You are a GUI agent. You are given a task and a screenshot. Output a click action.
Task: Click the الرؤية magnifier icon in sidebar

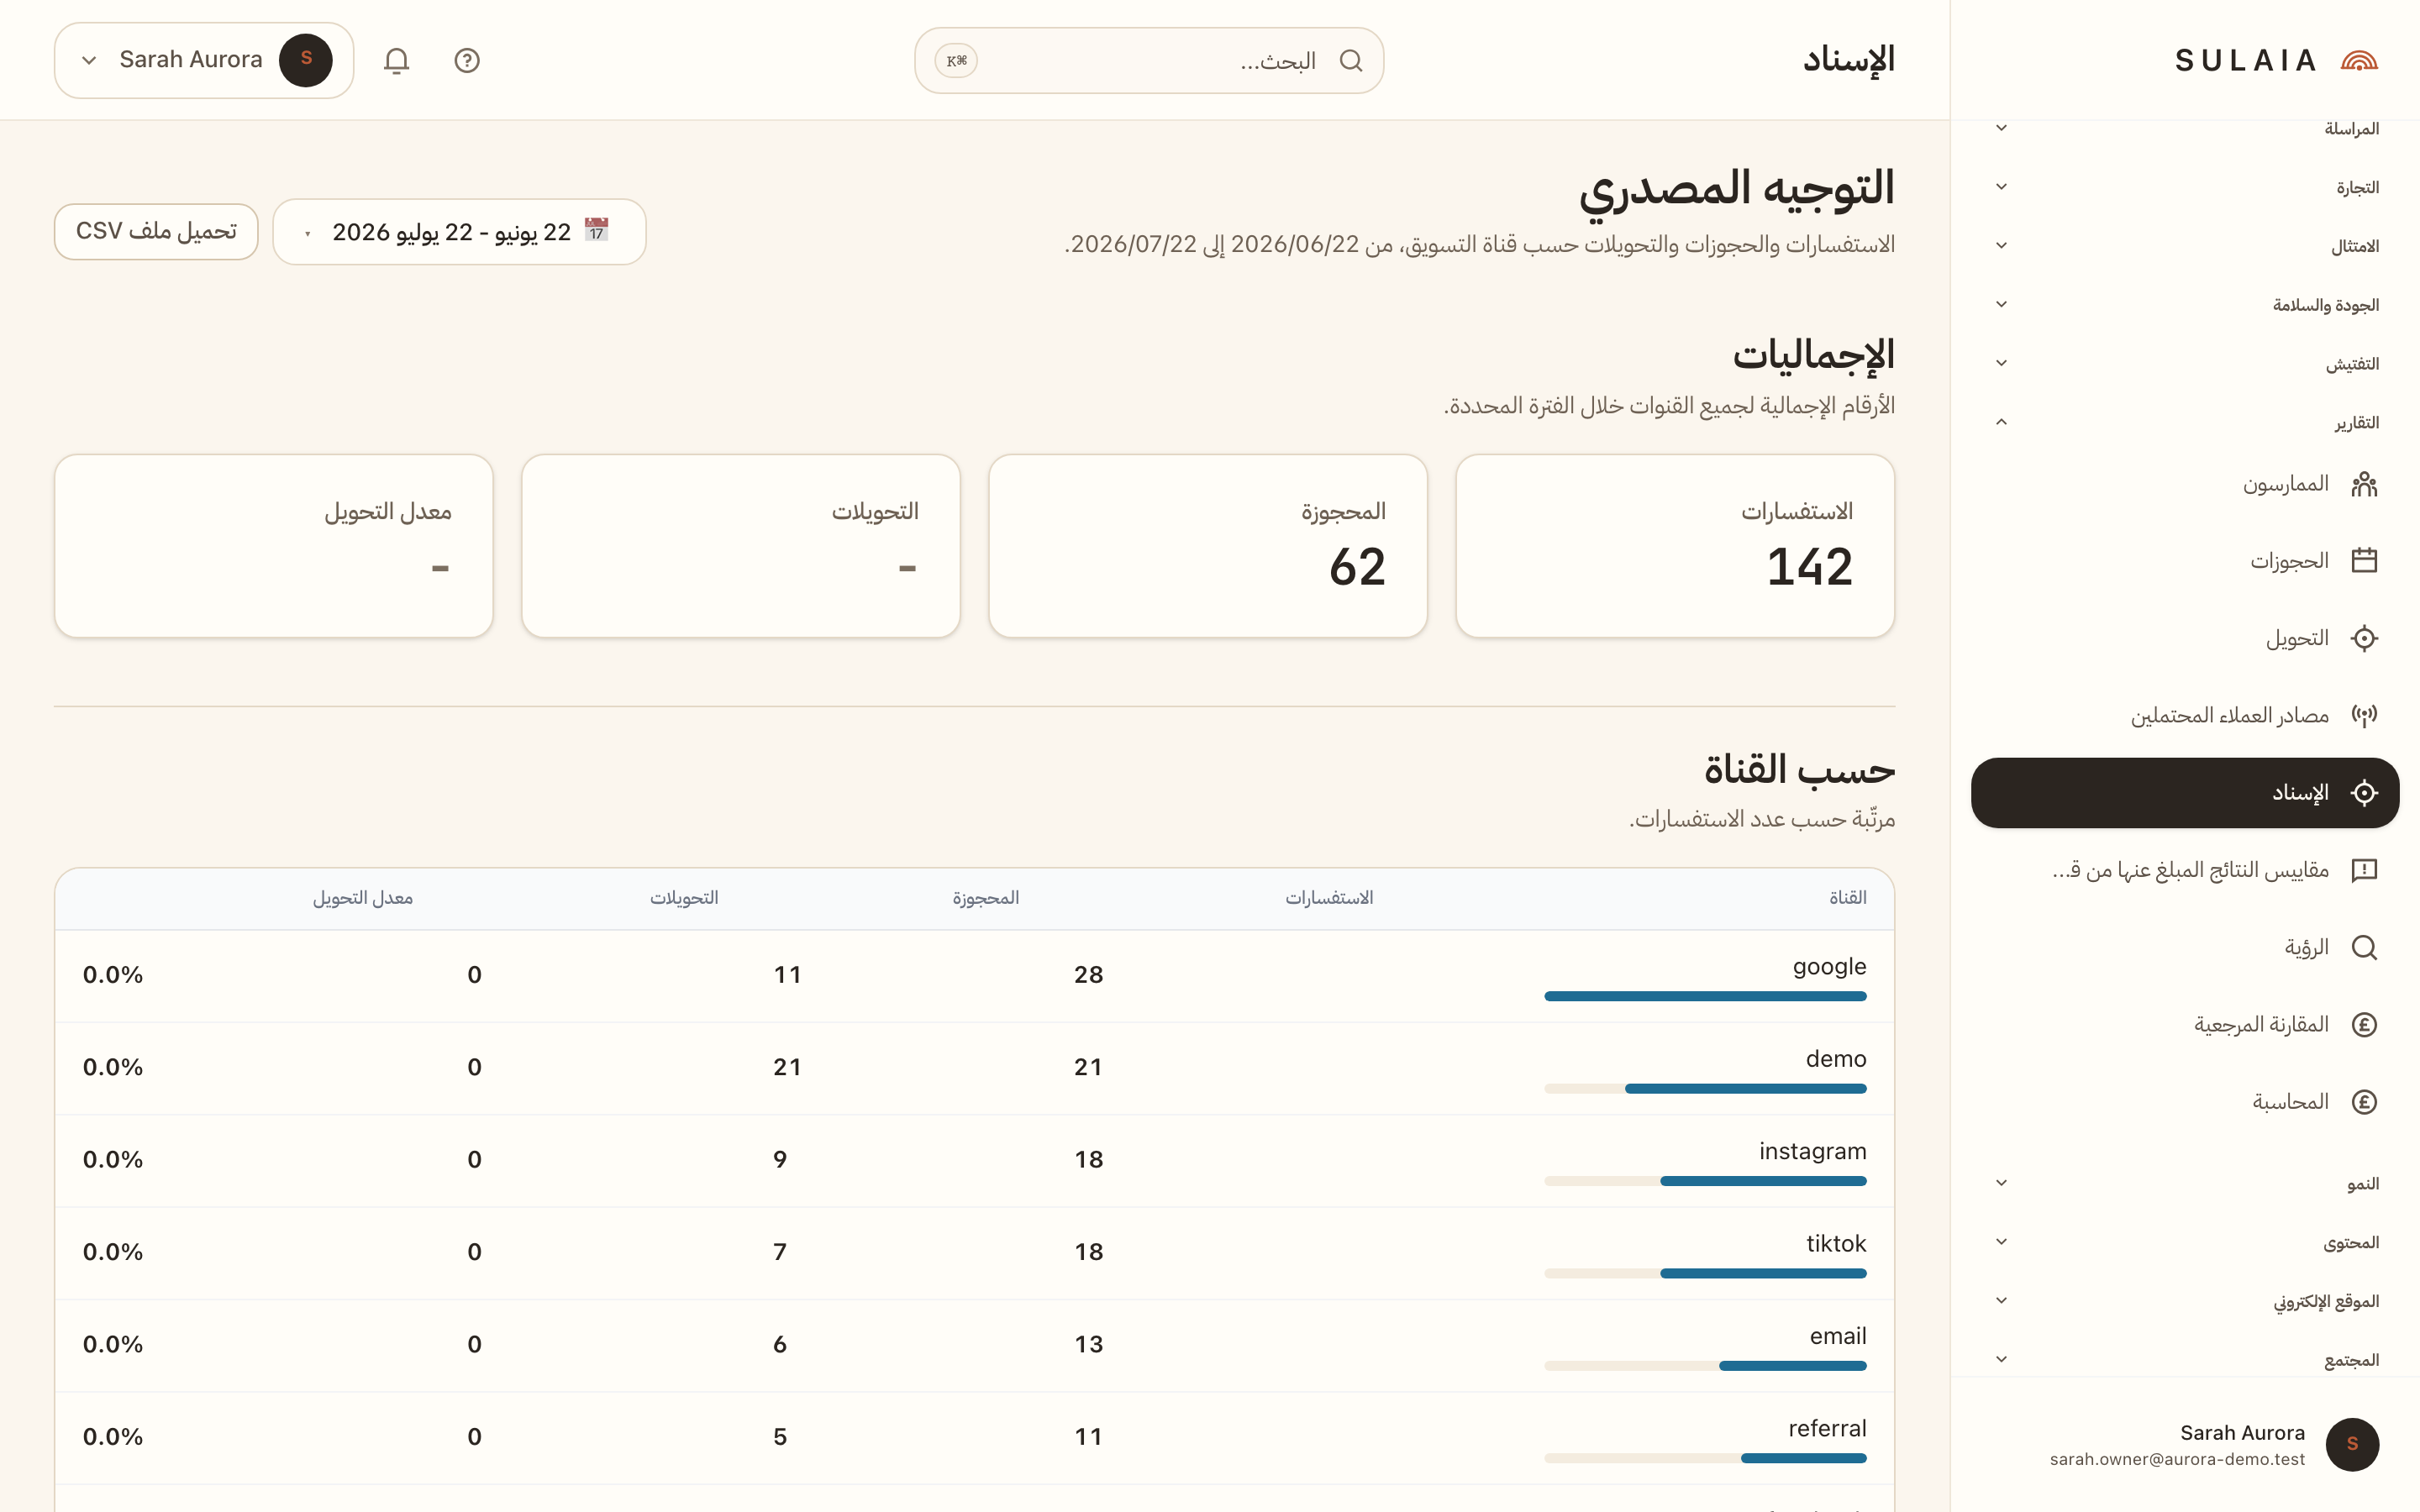tap(2364, 947)
